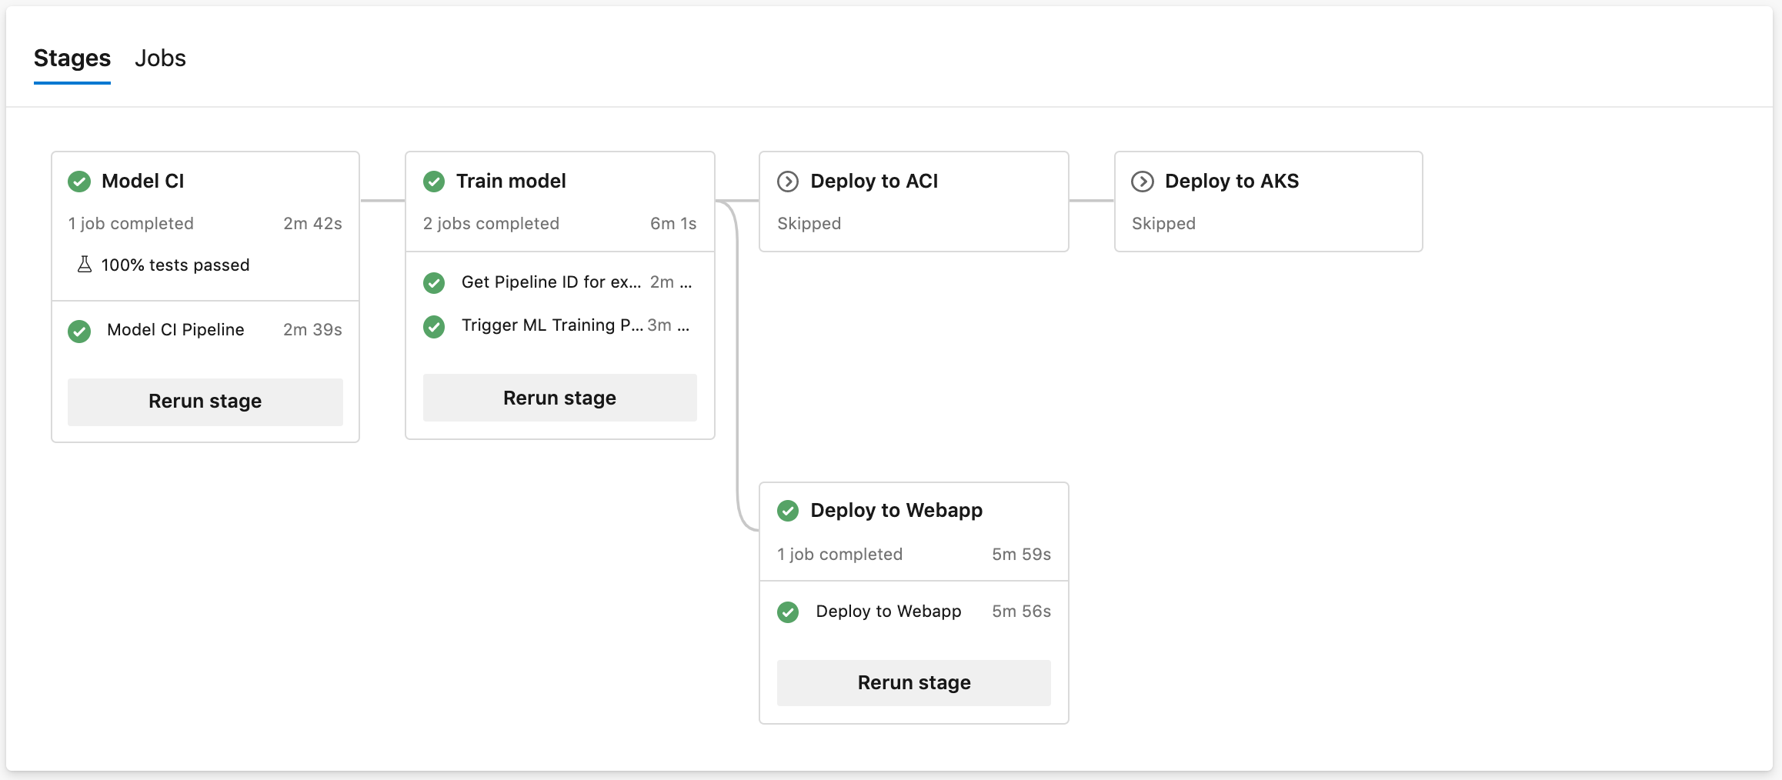This screenshot has height=780, width=1782.
Task: Select the Deploy to ACI stage card
Action: click(x=913, y=202)
